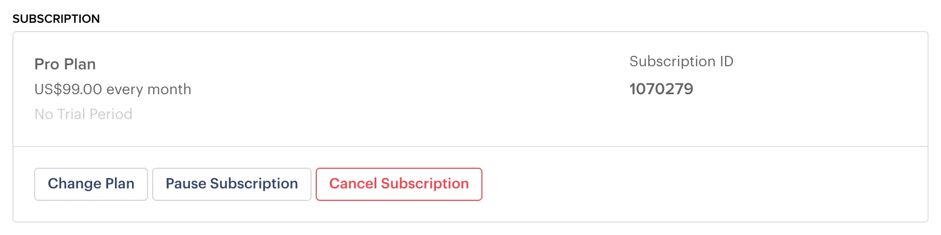Click the word Subscription in the red Cancel button
This screenshot has height=235, width=941.
point(424,184)
